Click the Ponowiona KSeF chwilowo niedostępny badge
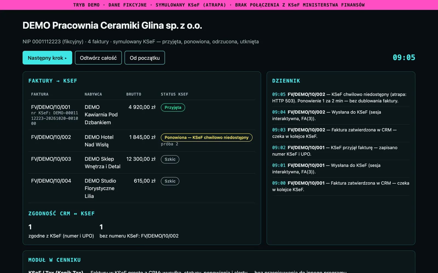Viewport: 438px width, 273px height. 206,137
